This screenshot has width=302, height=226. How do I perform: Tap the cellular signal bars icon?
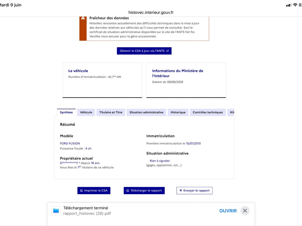tap(289, 5)
